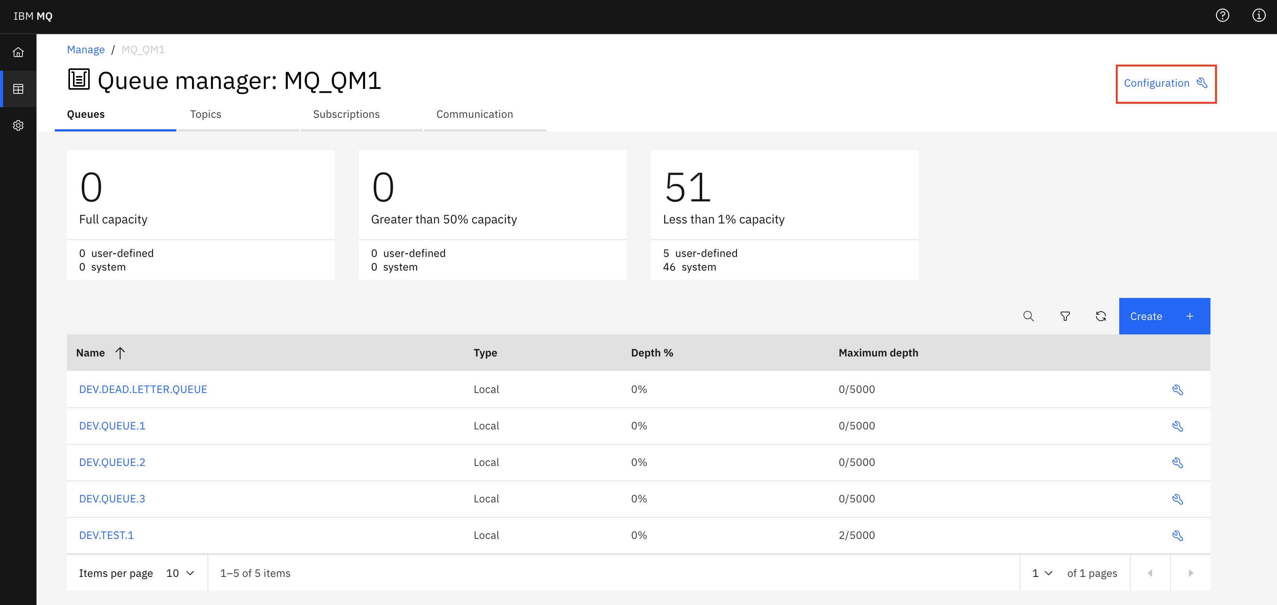The height and width of the screenshot is (605, 1277).
Task: Open wrench settings for DEV.QUEUE.2
Action: click(x=1177, y=463)
